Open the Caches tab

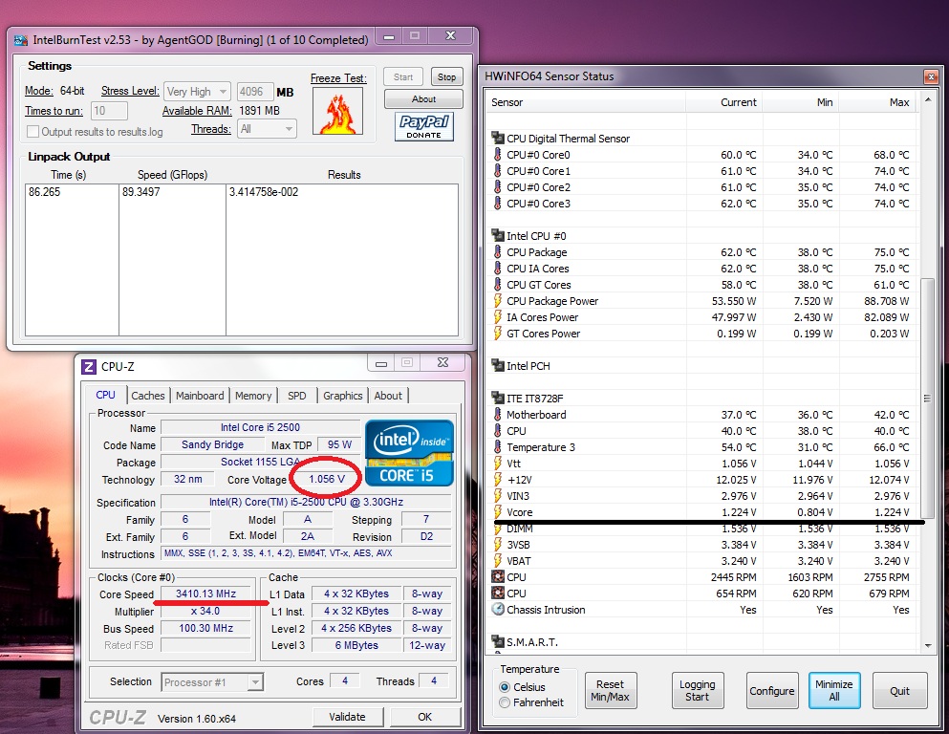pyautogui.click(x=148, y=396)
